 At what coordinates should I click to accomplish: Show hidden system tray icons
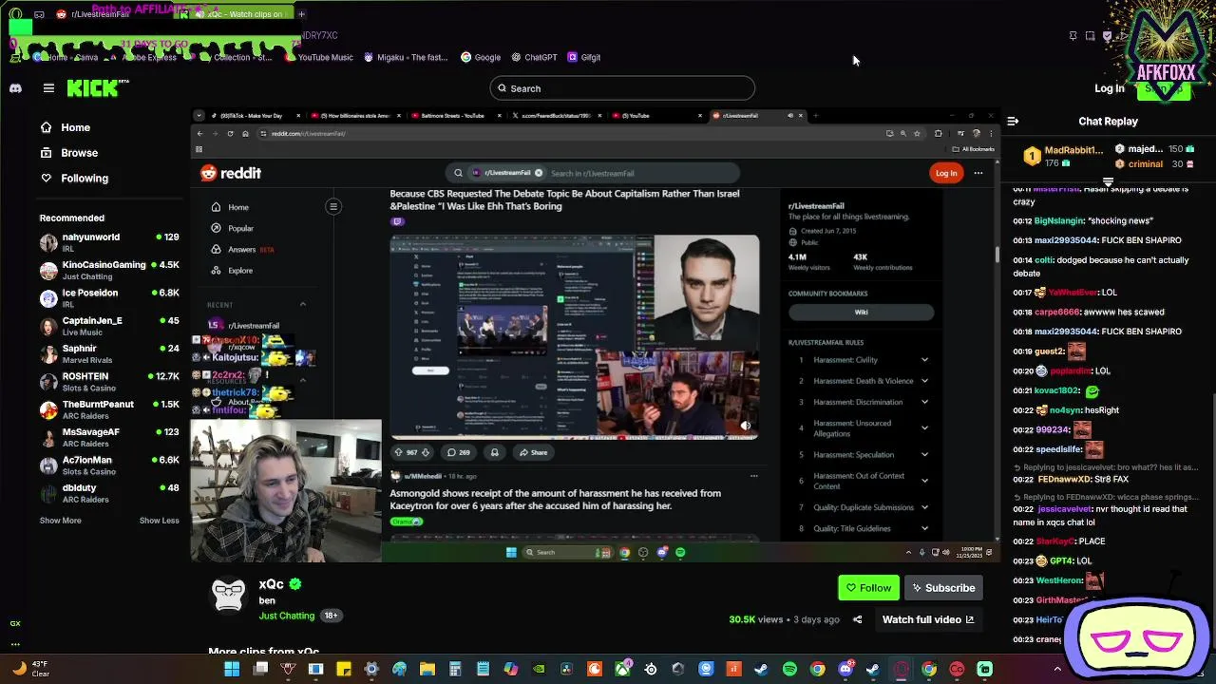point(1057,669)
